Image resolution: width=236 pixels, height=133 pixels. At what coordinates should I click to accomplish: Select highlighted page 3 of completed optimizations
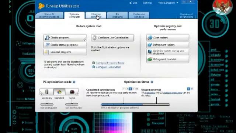(x=130, y=89)
